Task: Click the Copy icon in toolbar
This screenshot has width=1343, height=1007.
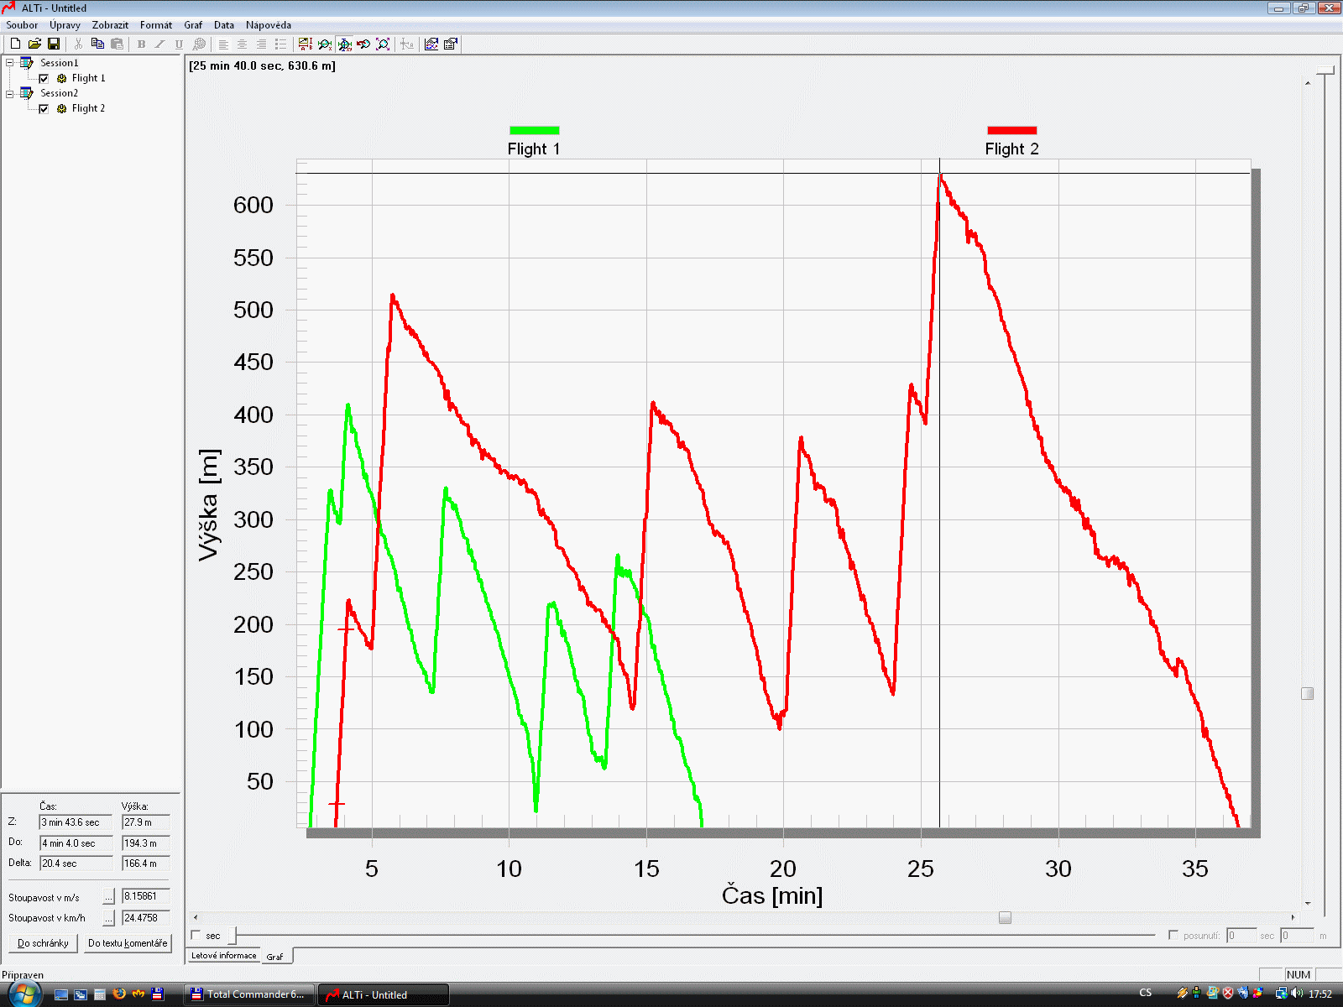Action: coord(97,44)
